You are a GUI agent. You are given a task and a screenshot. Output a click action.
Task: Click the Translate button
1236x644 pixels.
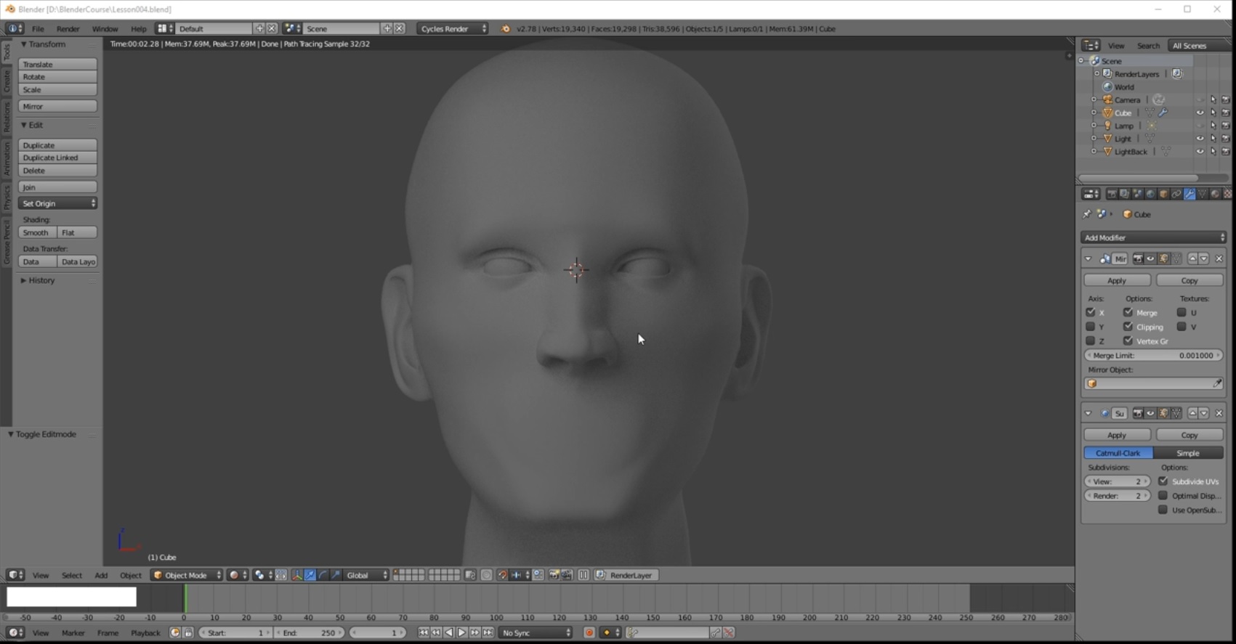(57, 64)
